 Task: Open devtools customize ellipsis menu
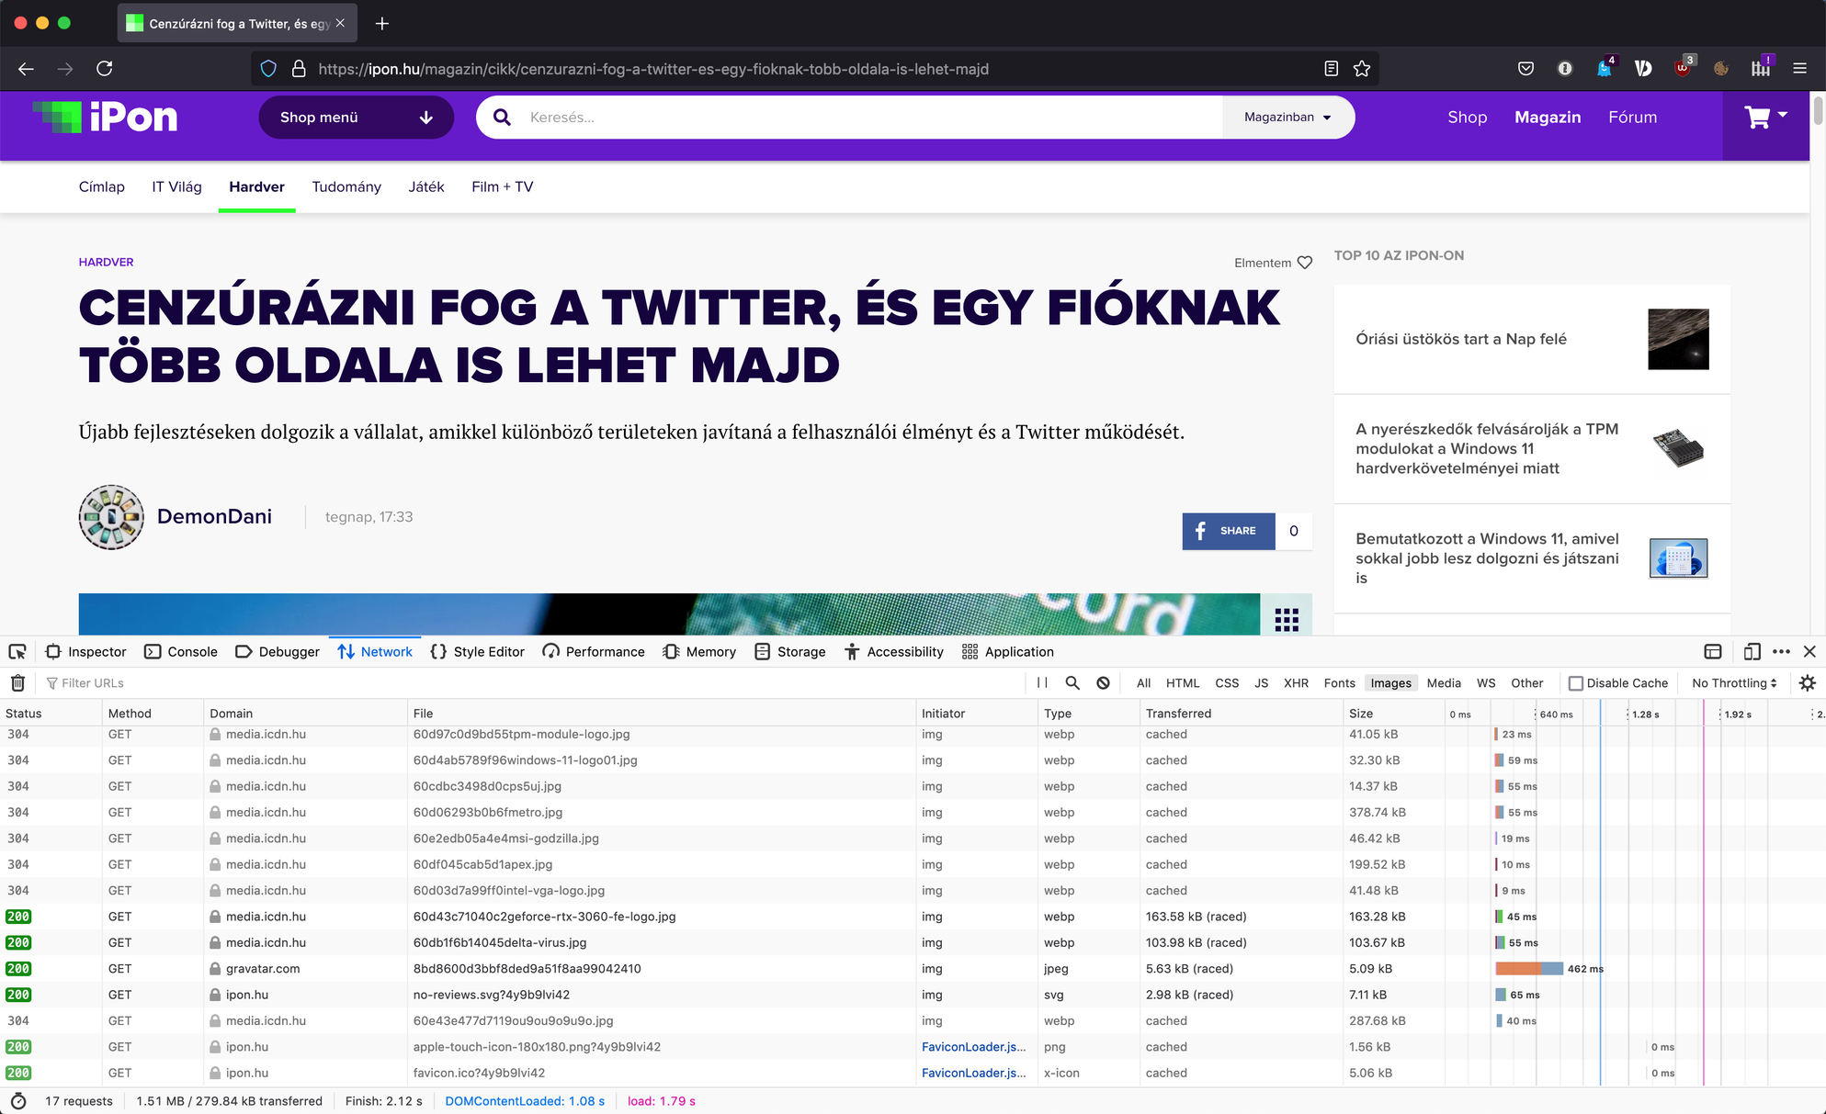(1781, 652)
